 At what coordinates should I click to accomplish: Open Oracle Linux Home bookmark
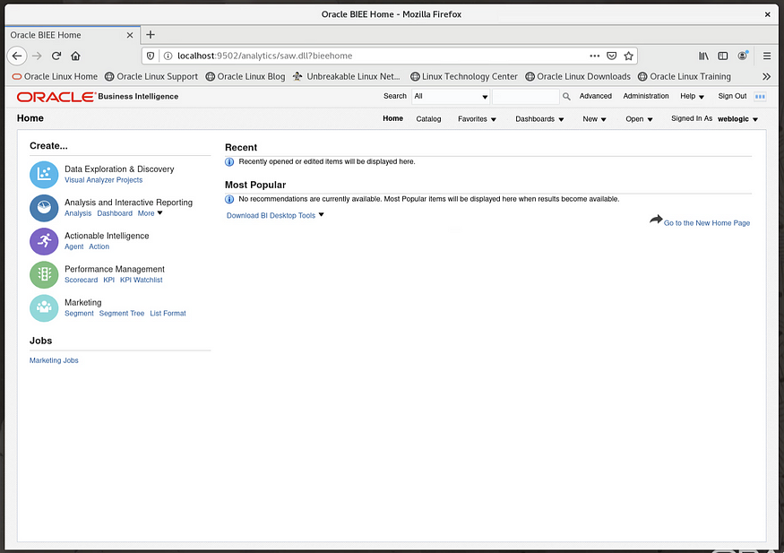pyautogui.click(x=55, y=76)
